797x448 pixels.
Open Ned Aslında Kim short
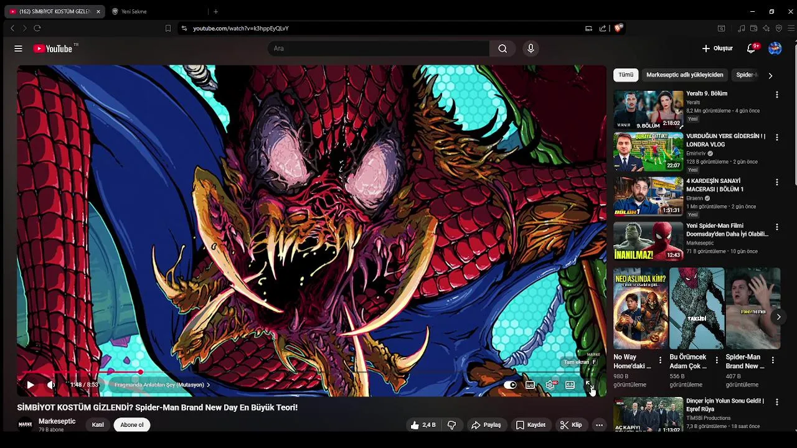tap(641, 309)
